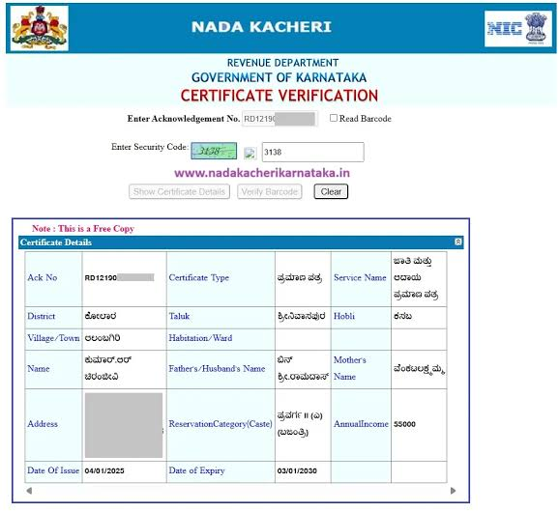This screenshot has height=512, width=559.
Task: Click the 'Service Name' label cell
Action: (361, 279)
